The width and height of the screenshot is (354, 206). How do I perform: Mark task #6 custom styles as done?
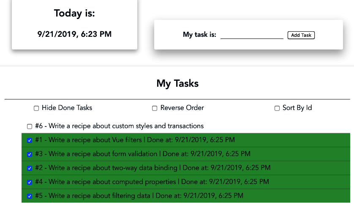click(29, 126)
